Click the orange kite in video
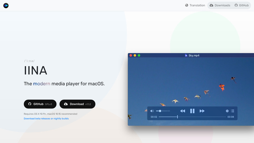 [222, 87]
